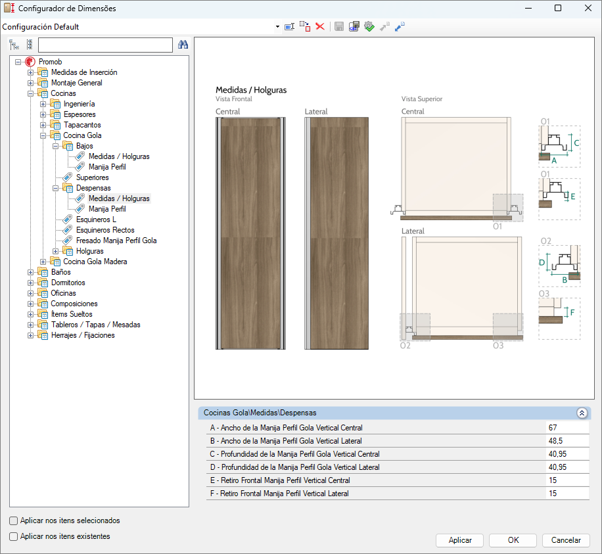
Task: Click the Herrajes / Fijaciones folder icon
Action: [x=43, y=335]
